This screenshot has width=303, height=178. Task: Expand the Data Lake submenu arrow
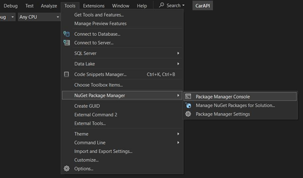coord(178,63)
